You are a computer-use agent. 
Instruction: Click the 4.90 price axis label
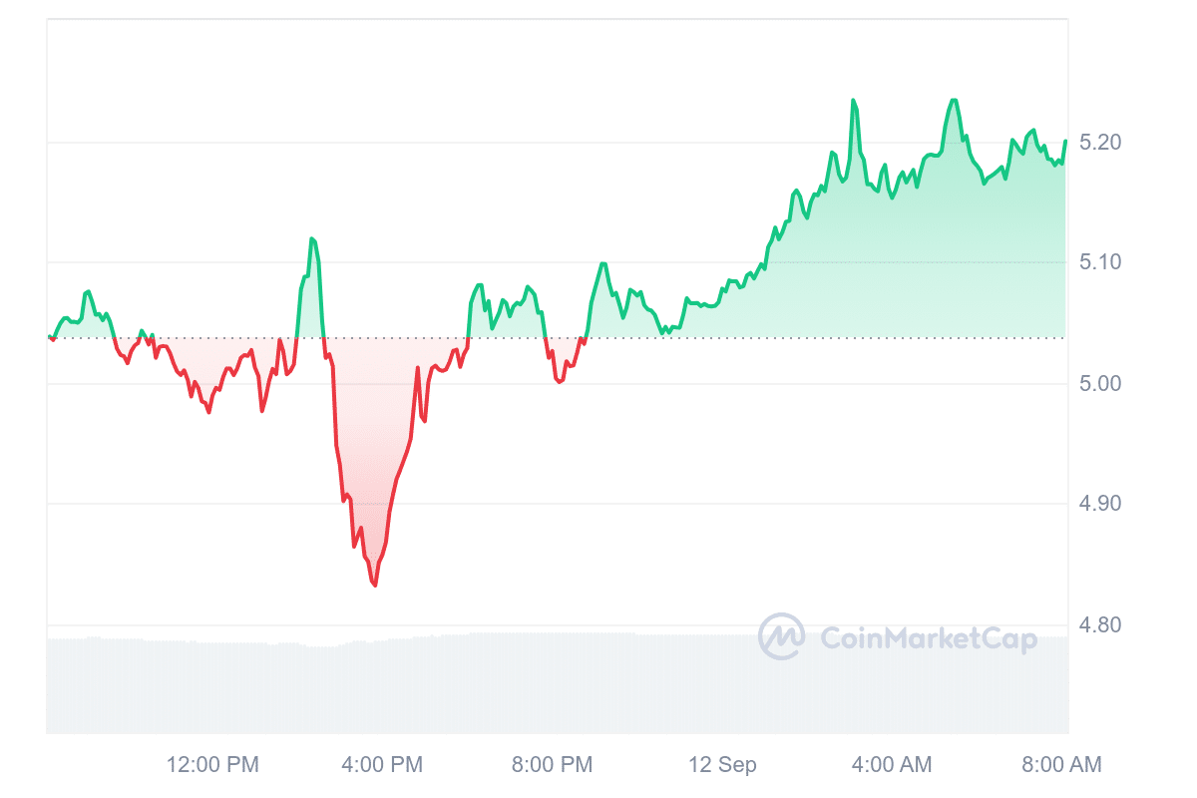coord(1101,504)
